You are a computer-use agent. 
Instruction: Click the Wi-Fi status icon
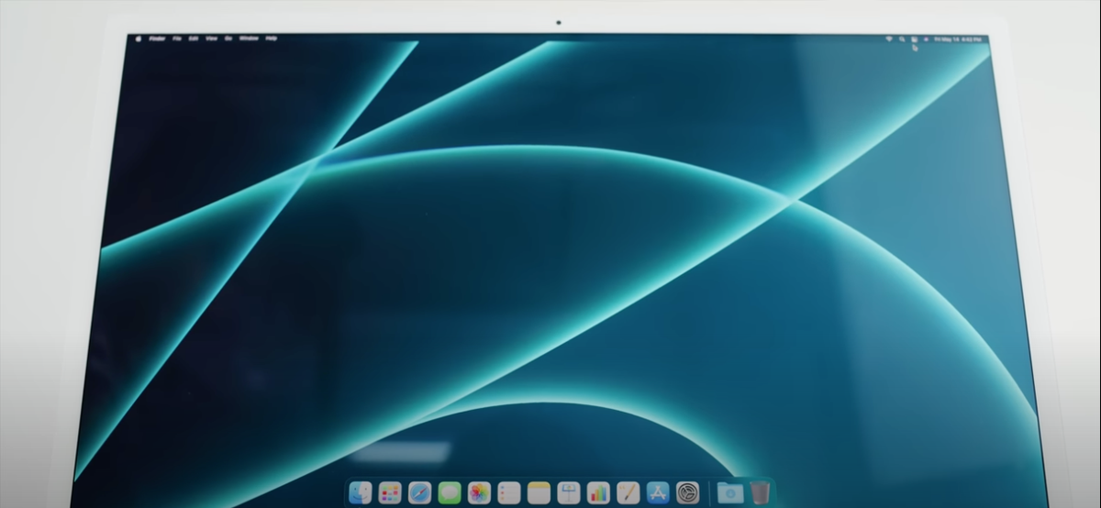(889, 39)
